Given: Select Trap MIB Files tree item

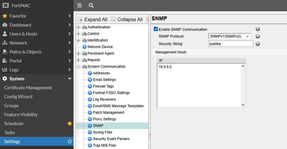Looking at the screenshot, I should click(105, 145).
